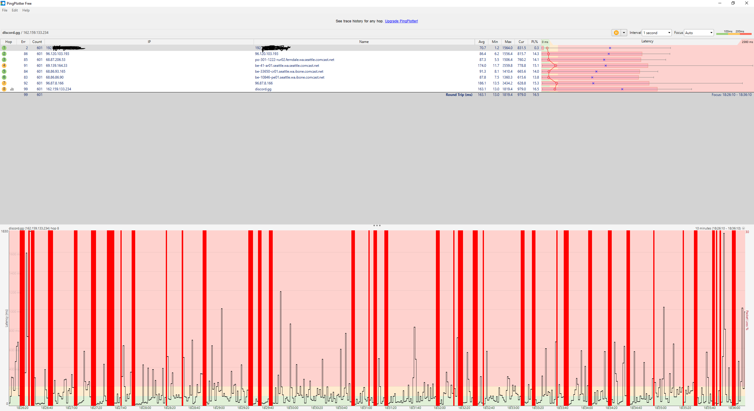Click the latency color scale legend bar

[x=734, y=34]
